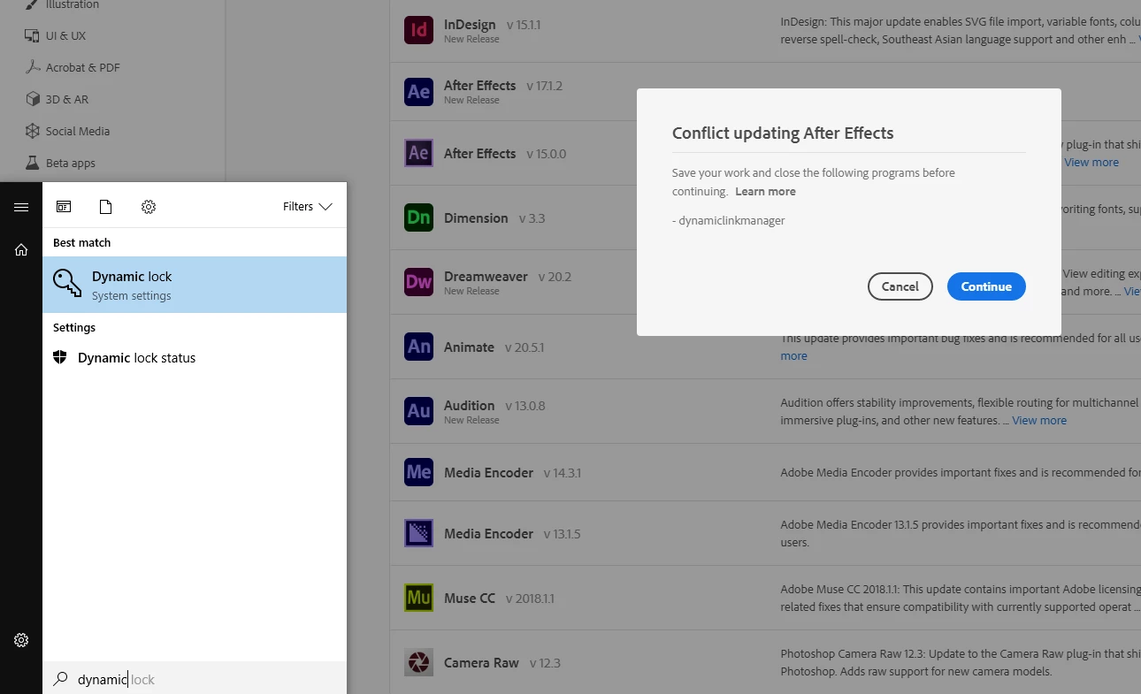
Task: Click the shield icon for Dynamic lock status
Action: tap(60, 357)
